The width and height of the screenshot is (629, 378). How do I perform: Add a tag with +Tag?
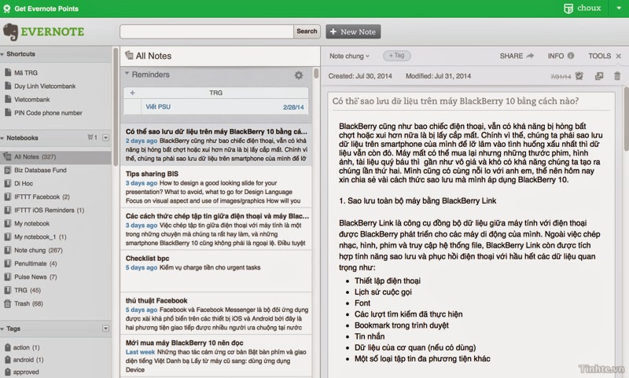coord(397,56)
